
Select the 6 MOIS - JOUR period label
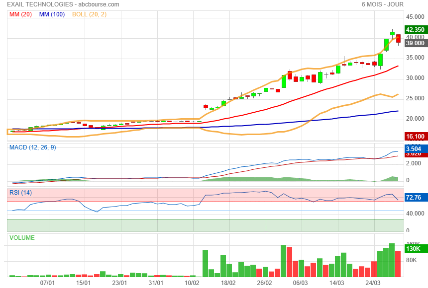(382, 4)
